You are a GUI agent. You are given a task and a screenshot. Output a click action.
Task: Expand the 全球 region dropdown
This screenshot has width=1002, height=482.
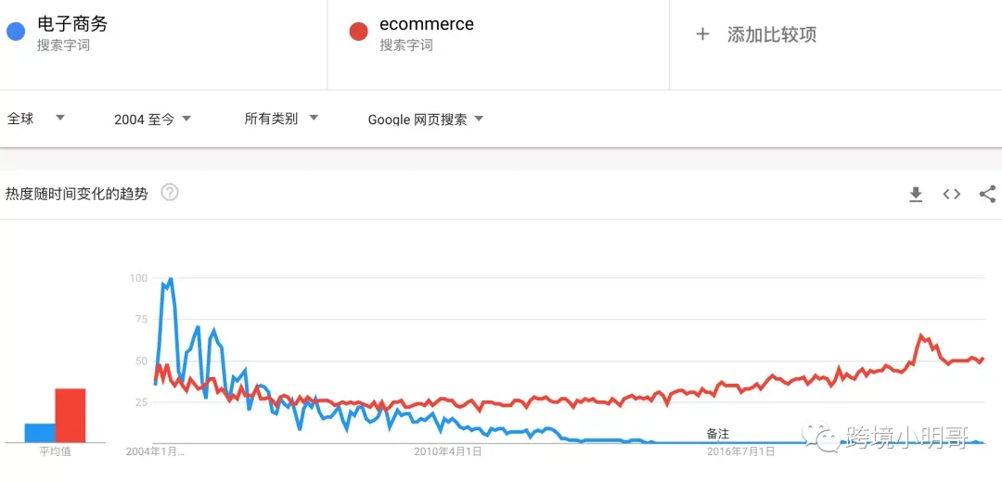(x=36, y=118)
